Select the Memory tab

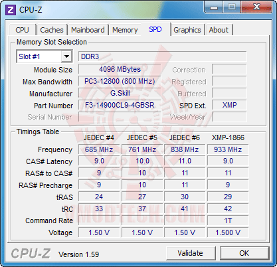[125, 30]
